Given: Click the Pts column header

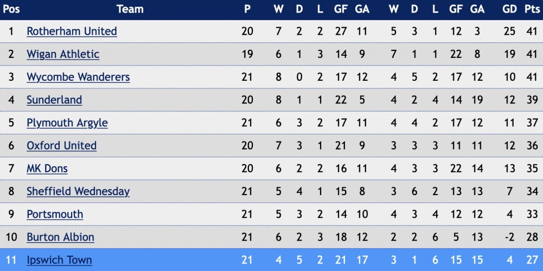Looking at the screenshot, I should pyautogui.click(x=532, y=9).
